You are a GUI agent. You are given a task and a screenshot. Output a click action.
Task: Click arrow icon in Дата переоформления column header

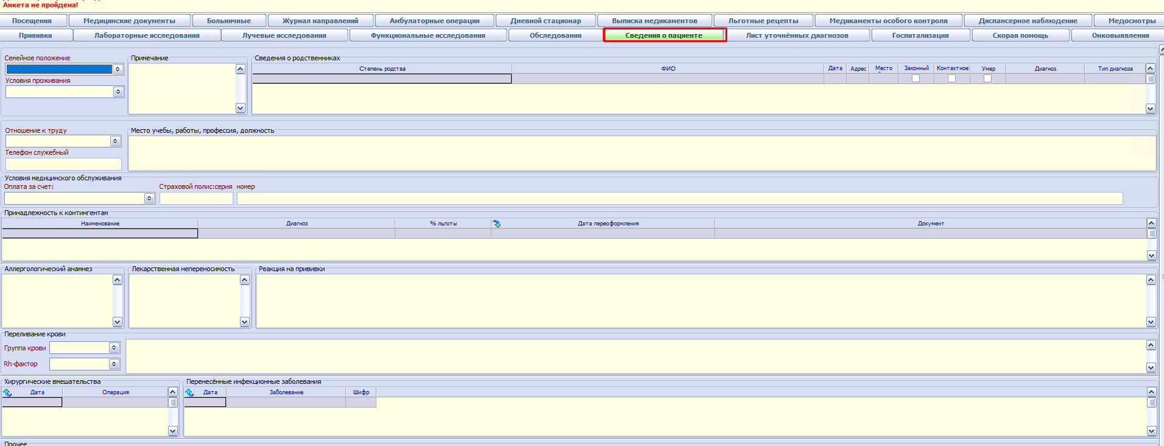(497, 224)
